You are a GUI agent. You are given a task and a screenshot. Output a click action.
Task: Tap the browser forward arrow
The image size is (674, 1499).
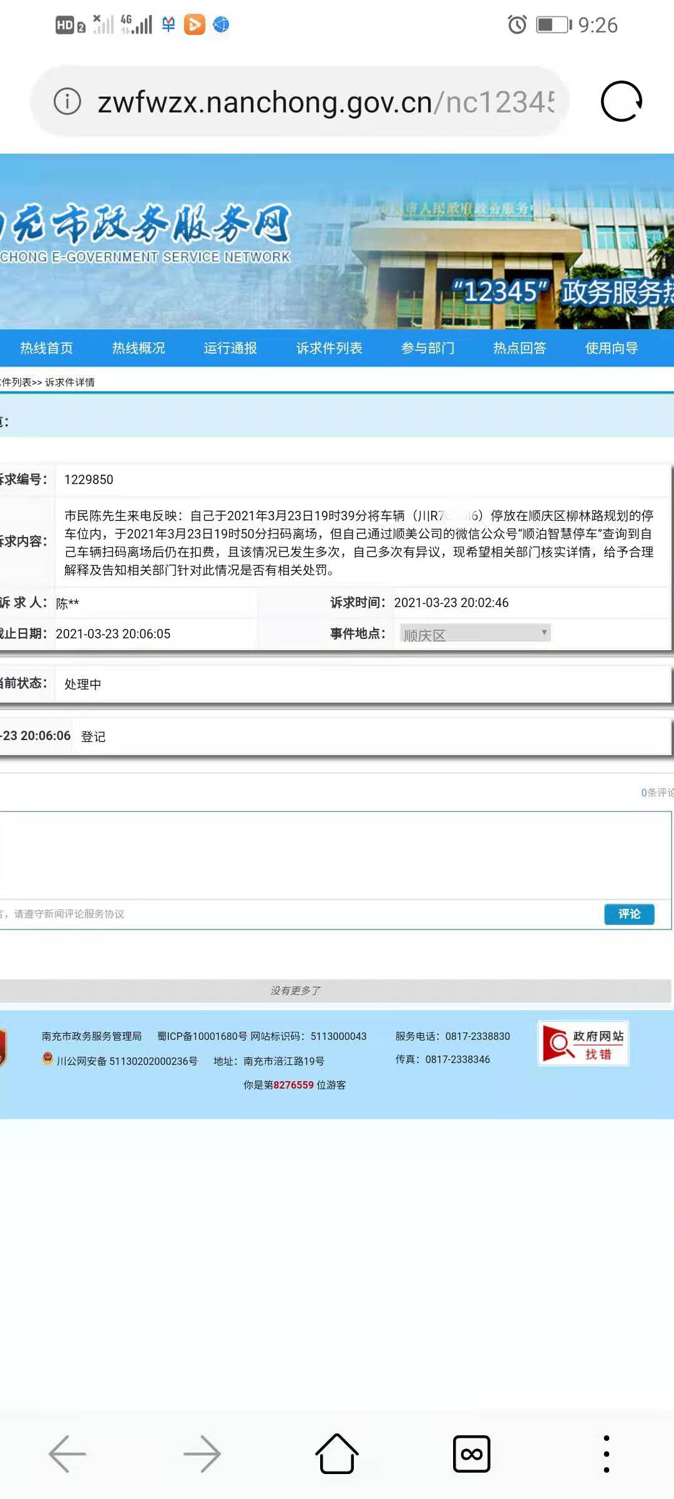tap(202, 1453)
